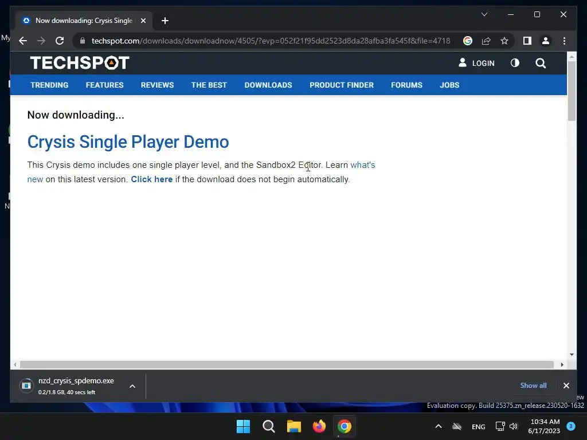Screen dimensions: 587x440
Task: Close the downloads bar
Action: pyautogui.click(x=566, y=386)
